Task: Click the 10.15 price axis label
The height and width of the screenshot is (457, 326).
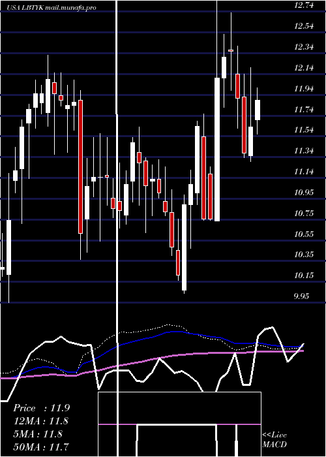Action: pyautogui.click(x=304, y=276)
